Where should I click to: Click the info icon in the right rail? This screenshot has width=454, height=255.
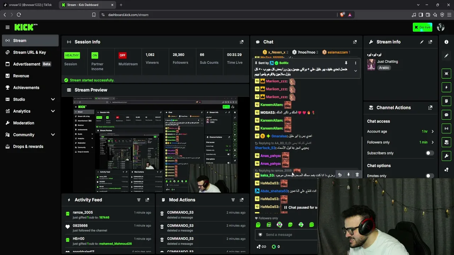click(446, 42)
